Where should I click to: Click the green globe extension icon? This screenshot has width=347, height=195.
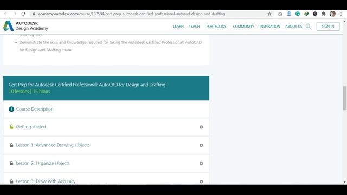pos(306,14)
